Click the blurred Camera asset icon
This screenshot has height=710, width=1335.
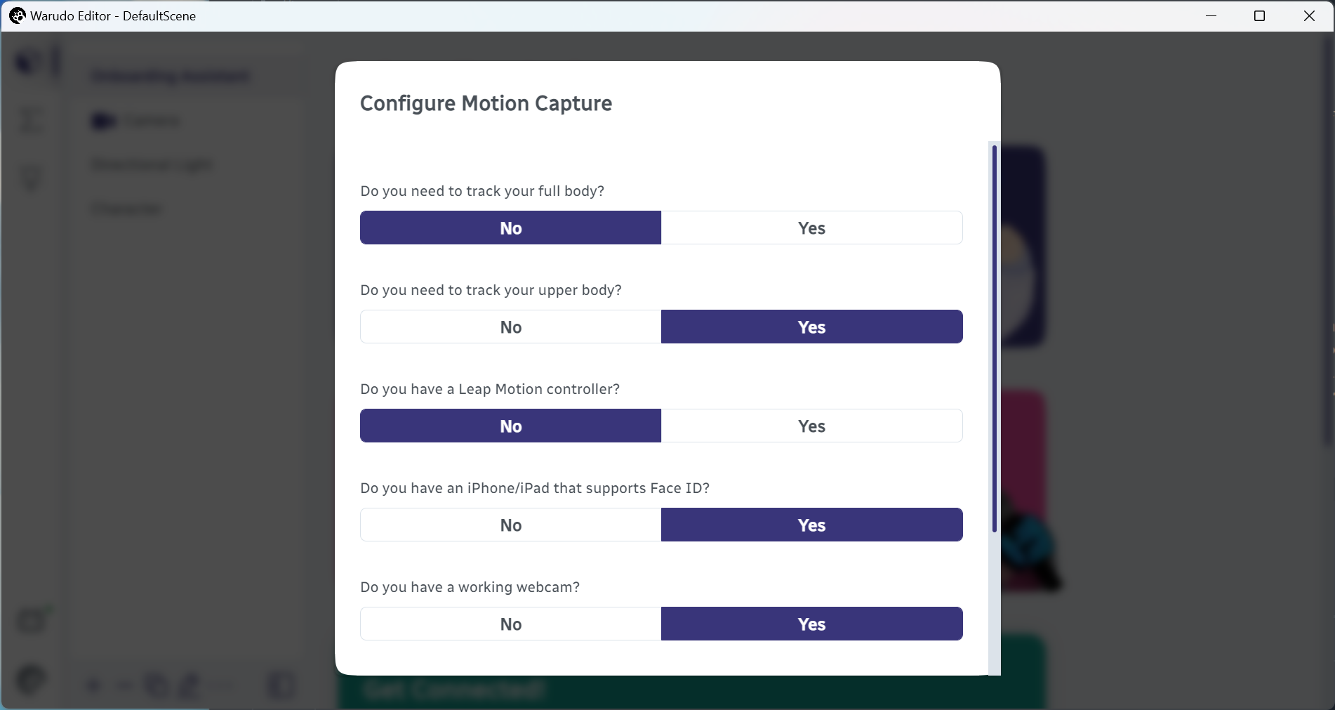[103, 121]
